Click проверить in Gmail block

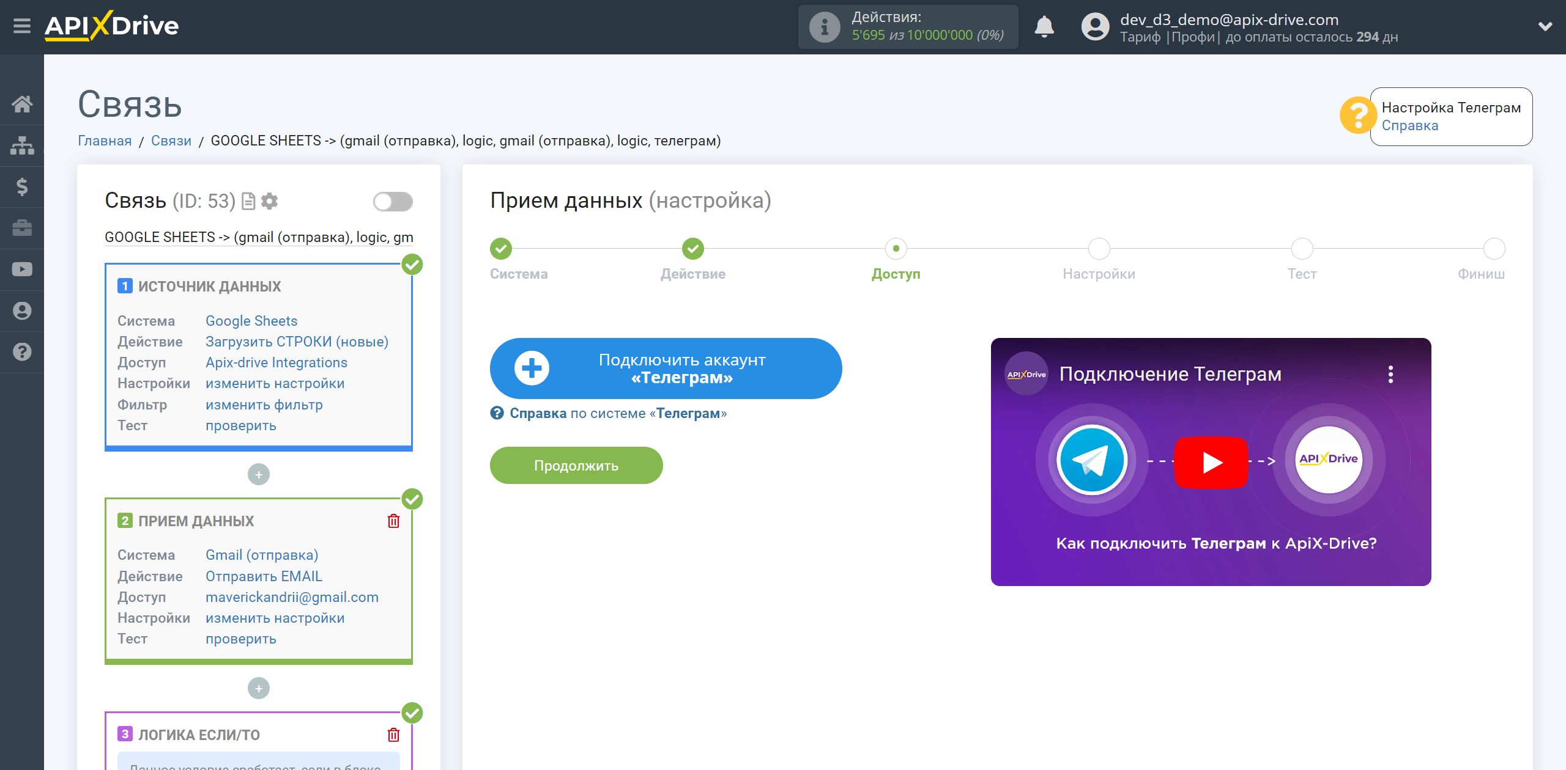tap(240, 639)
